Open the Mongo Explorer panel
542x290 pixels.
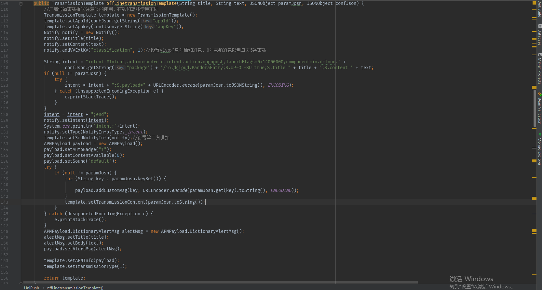[x=539, y=150]
